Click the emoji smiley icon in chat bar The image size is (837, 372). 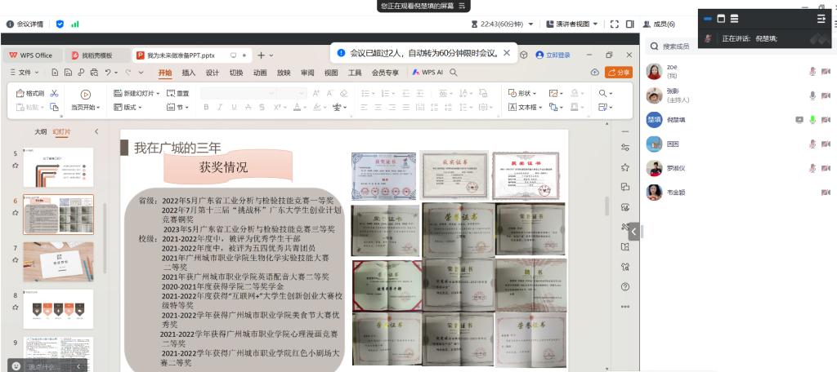tap(16, 366)
